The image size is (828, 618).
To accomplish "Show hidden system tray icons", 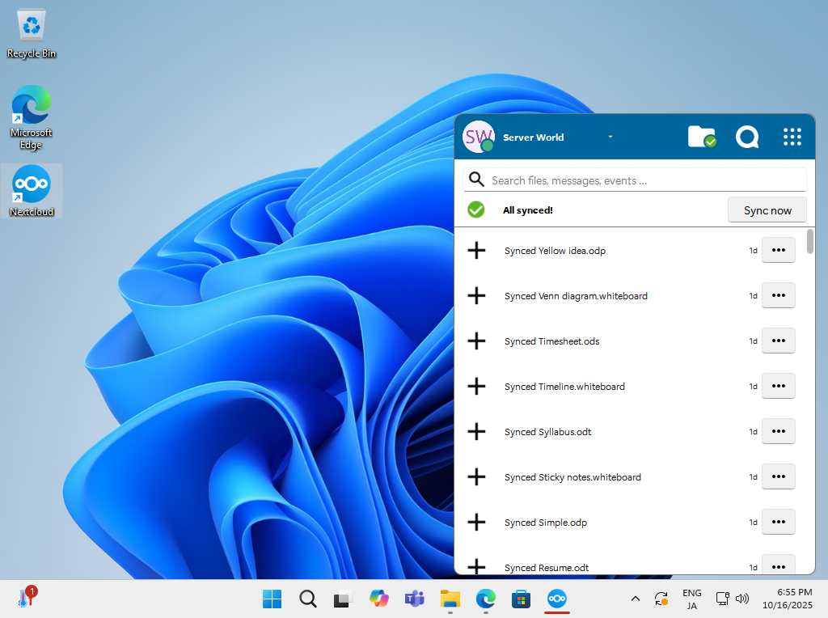I will click(635, 599).
